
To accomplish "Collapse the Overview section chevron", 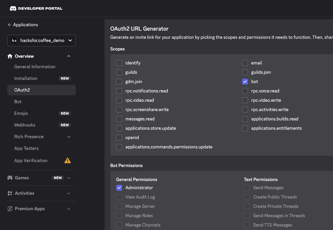I will (68, 56).
